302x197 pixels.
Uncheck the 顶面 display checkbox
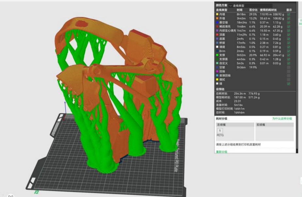click(289, 35)
